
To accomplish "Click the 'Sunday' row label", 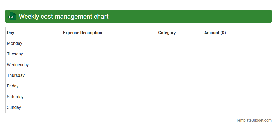I will (14, 107).
